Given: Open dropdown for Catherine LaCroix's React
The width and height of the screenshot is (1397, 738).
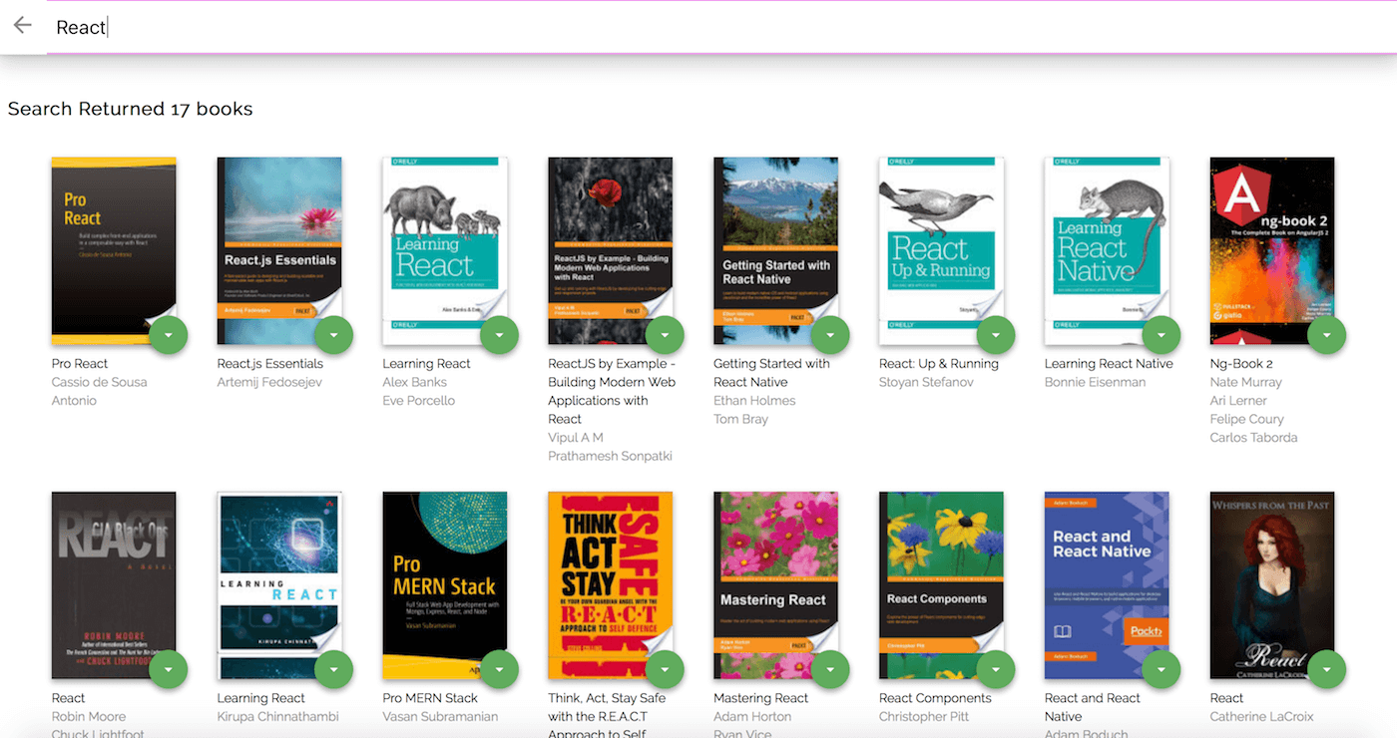Looking at the screenshot, I should click(1327, 669).
